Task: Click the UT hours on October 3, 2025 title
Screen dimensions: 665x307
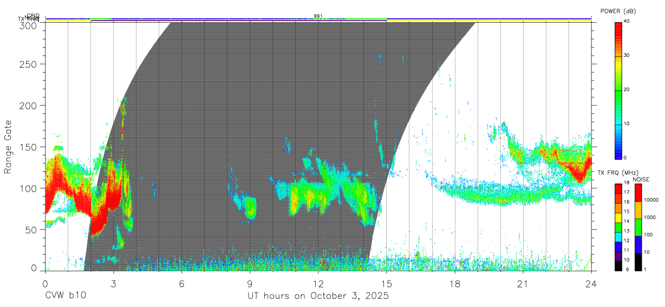Action: (x=318, y=297)
